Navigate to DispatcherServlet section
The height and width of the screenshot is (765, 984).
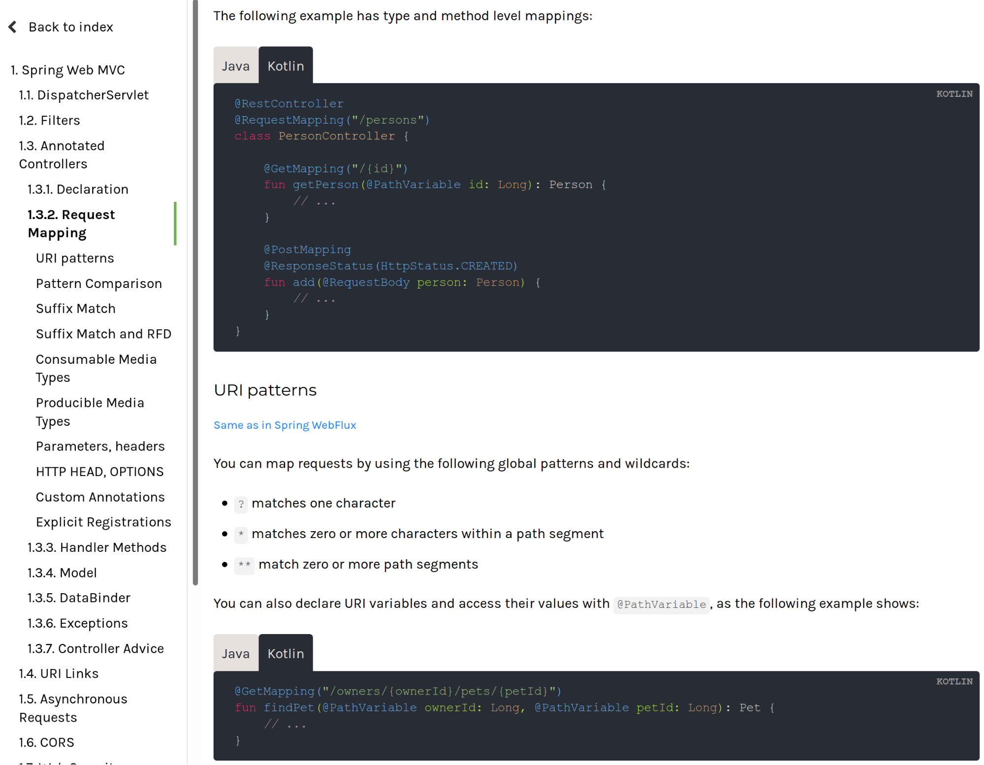[x=85, y=94]
